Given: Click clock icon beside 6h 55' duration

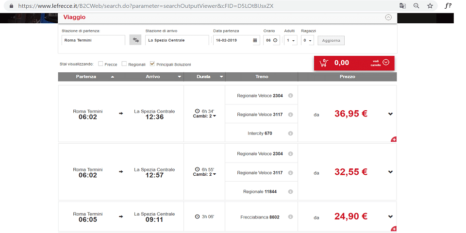Looking at the screenshot, I should coord(197,170).
